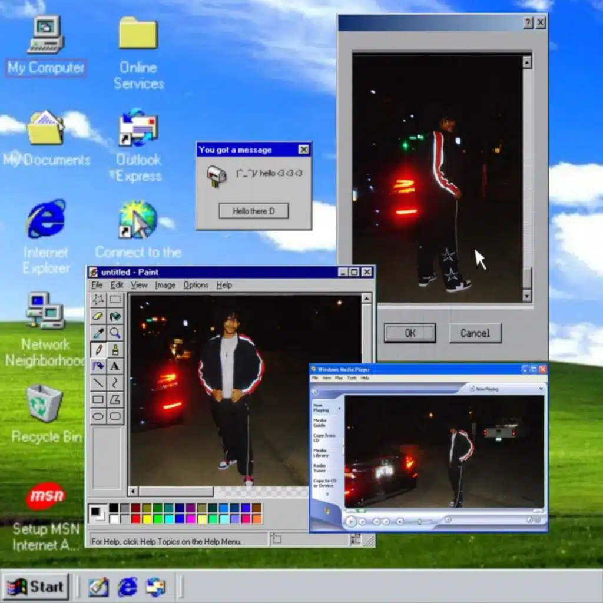The height and width of the screenshot is (603, 603).
Task: Expand the Now Playing dropdown in Media Player
Action: [x=541, y=389]
